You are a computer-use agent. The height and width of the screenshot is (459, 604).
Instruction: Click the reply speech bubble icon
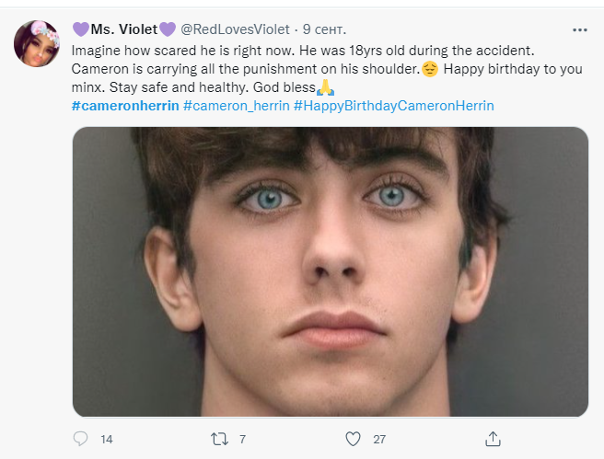pos(79,439)
